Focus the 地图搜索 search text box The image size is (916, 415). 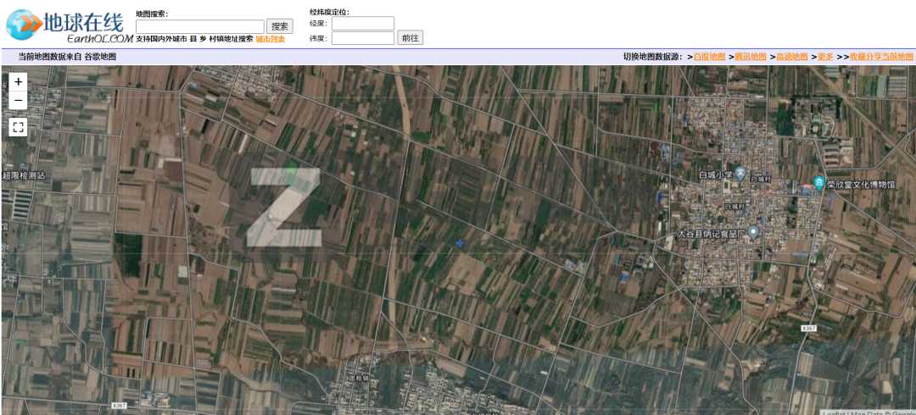(x=199, y=26)
